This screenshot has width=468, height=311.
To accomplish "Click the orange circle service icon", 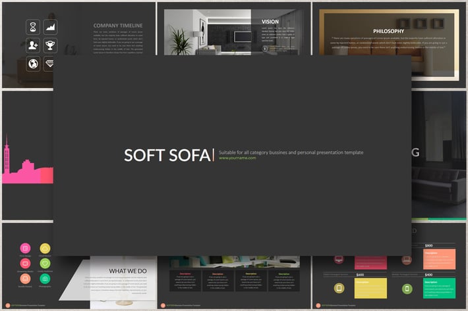I will [x=25, y=279].
